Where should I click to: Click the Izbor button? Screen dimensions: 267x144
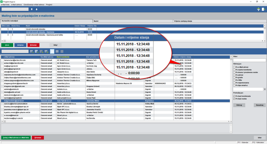pos(56,45)
